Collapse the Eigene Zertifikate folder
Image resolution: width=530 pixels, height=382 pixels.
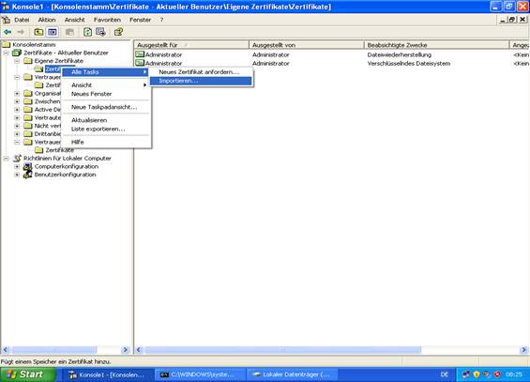17,61
